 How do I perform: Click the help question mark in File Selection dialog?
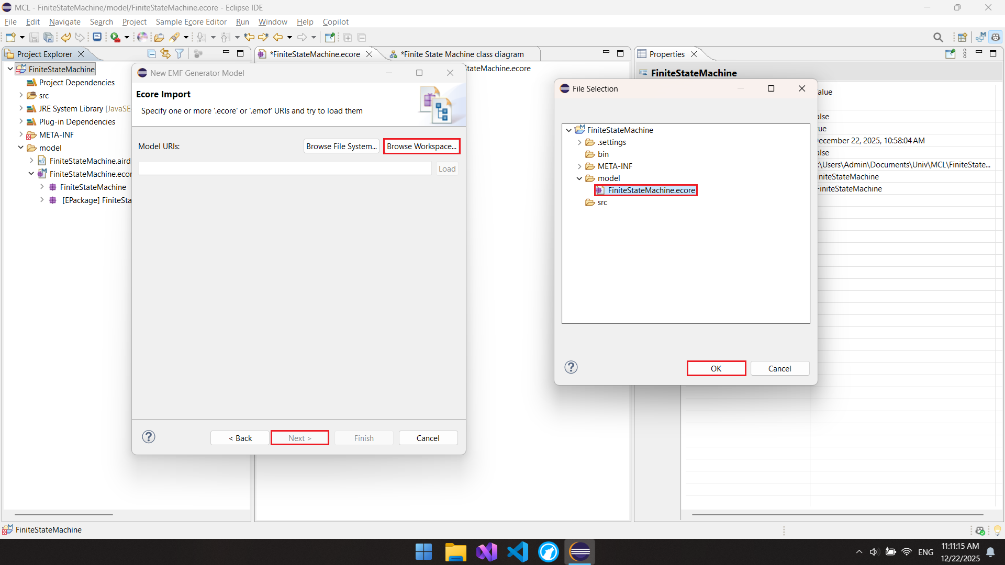pos(571,367)
